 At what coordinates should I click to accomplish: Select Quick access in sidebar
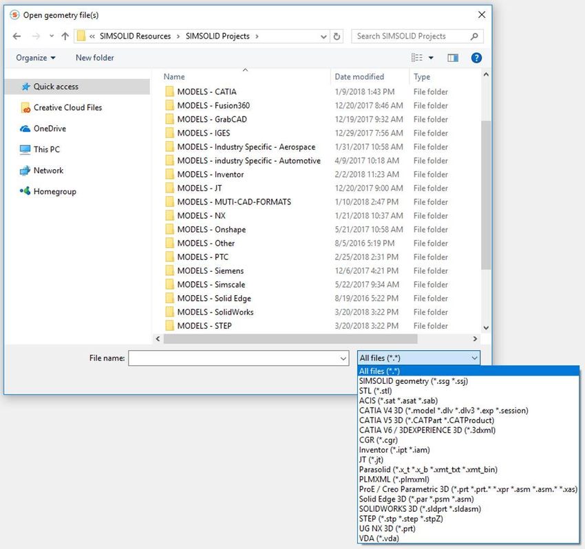tap(77, 87)
